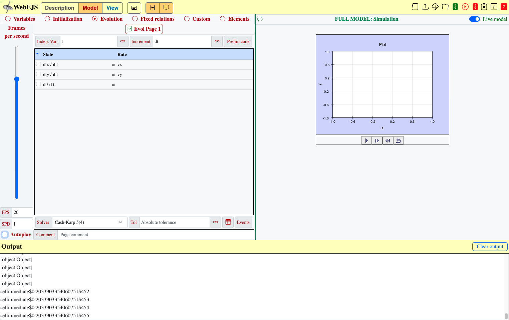Click the Events button
Image resolution: width=509 pixels, height=320 pixels.
pyautogui.click(x=243, y=222)
